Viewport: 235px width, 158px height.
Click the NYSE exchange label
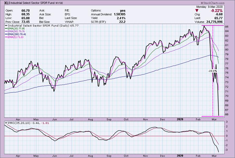coord(59,3)
